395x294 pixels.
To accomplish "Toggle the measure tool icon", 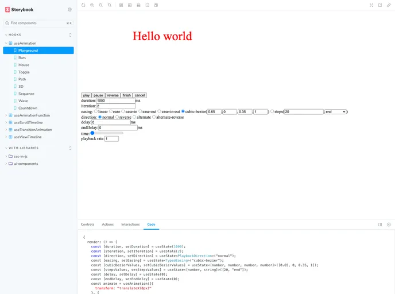I will coord(138,5).
